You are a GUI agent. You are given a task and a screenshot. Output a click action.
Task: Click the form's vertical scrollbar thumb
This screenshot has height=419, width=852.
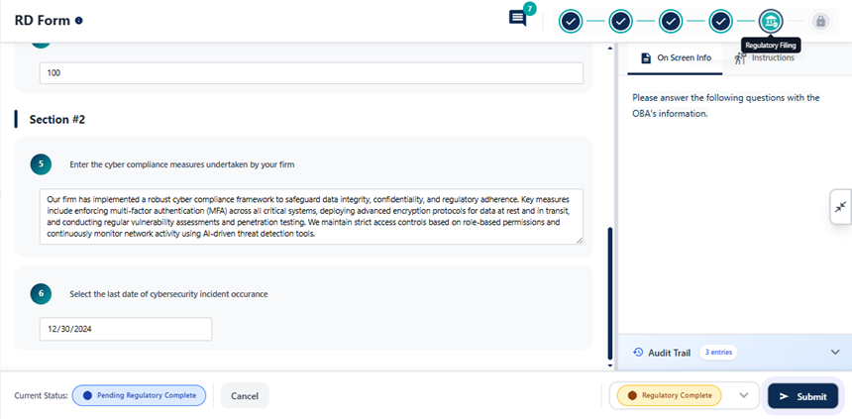(x=609, y=293)
